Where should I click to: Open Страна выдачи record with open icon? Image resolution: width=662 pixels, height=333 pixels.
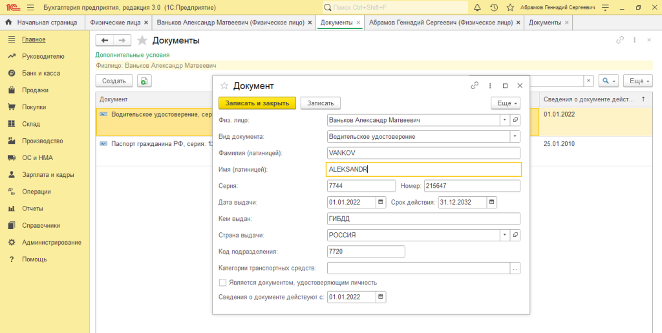pyautogui.click(x=515, y=235)
